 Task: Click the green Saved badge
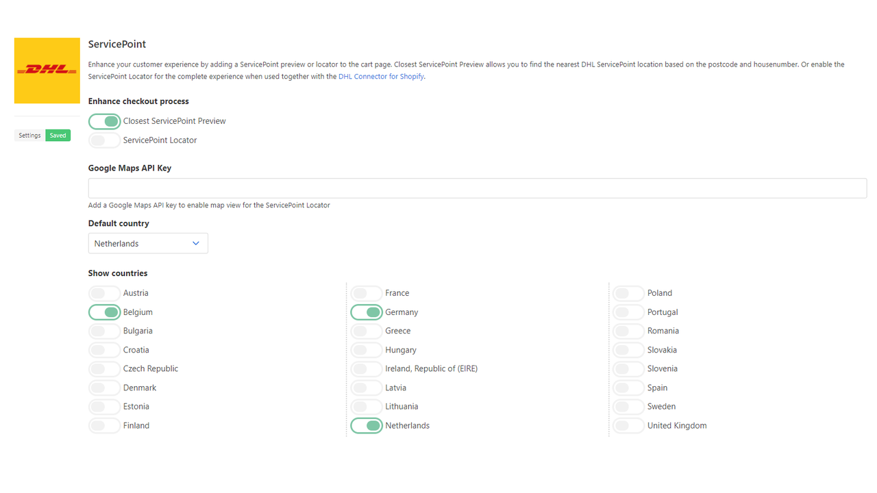[x=58, y=135]
